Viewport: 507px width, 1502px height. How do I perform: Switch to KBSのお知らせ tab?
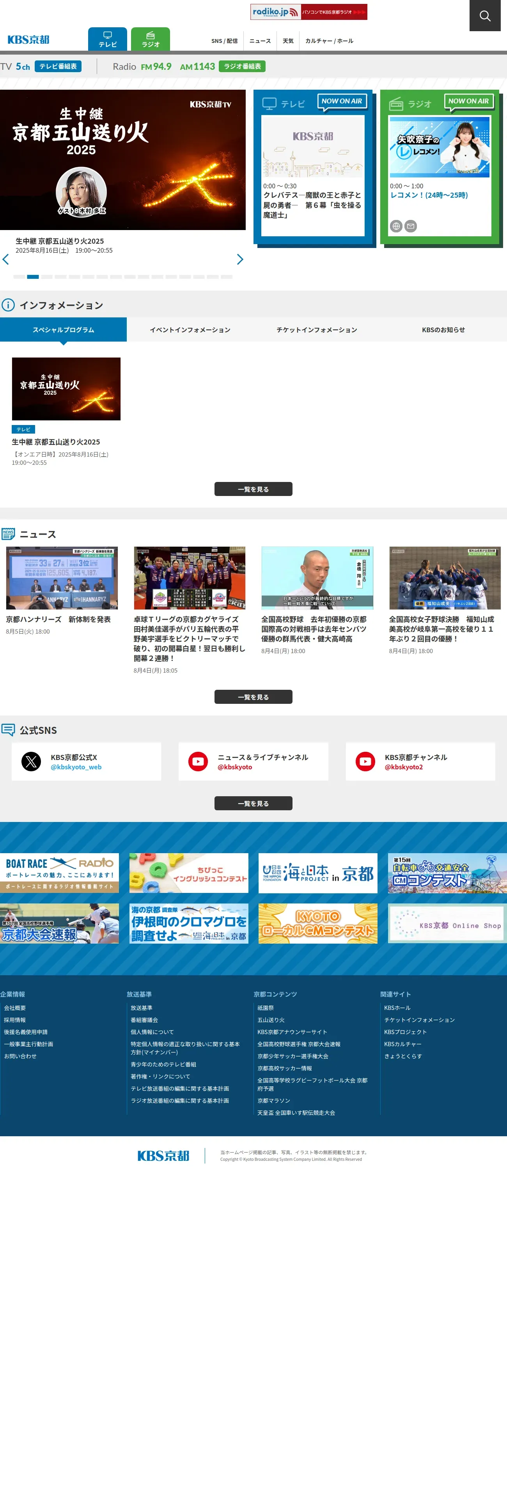443,329
